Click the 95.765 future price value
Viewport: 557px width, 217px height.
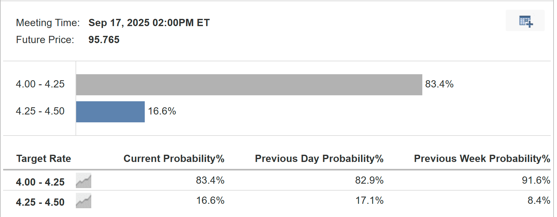pos(104,40)
